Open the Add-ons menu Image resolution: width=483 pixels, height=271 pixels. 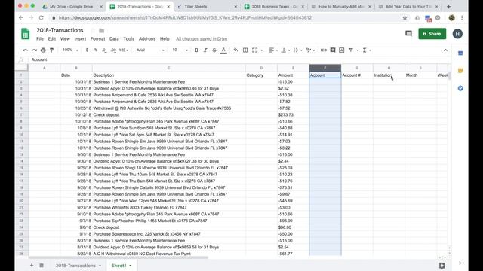coord(147,38)
